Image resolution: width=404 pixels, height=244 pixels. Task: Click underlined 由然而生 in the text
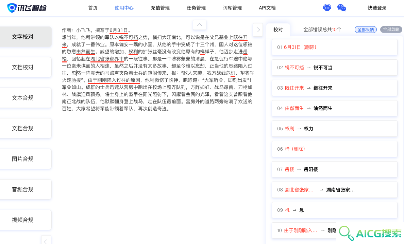(86, 52)
